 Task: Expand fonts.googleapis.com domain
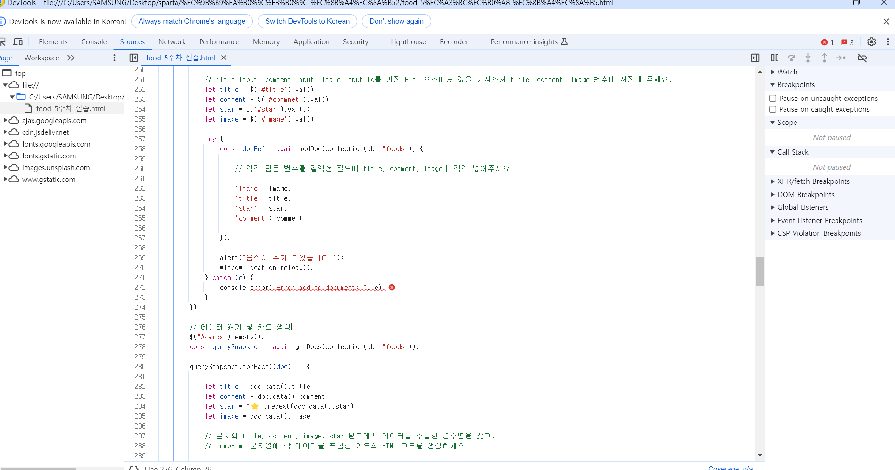(5, 144)
